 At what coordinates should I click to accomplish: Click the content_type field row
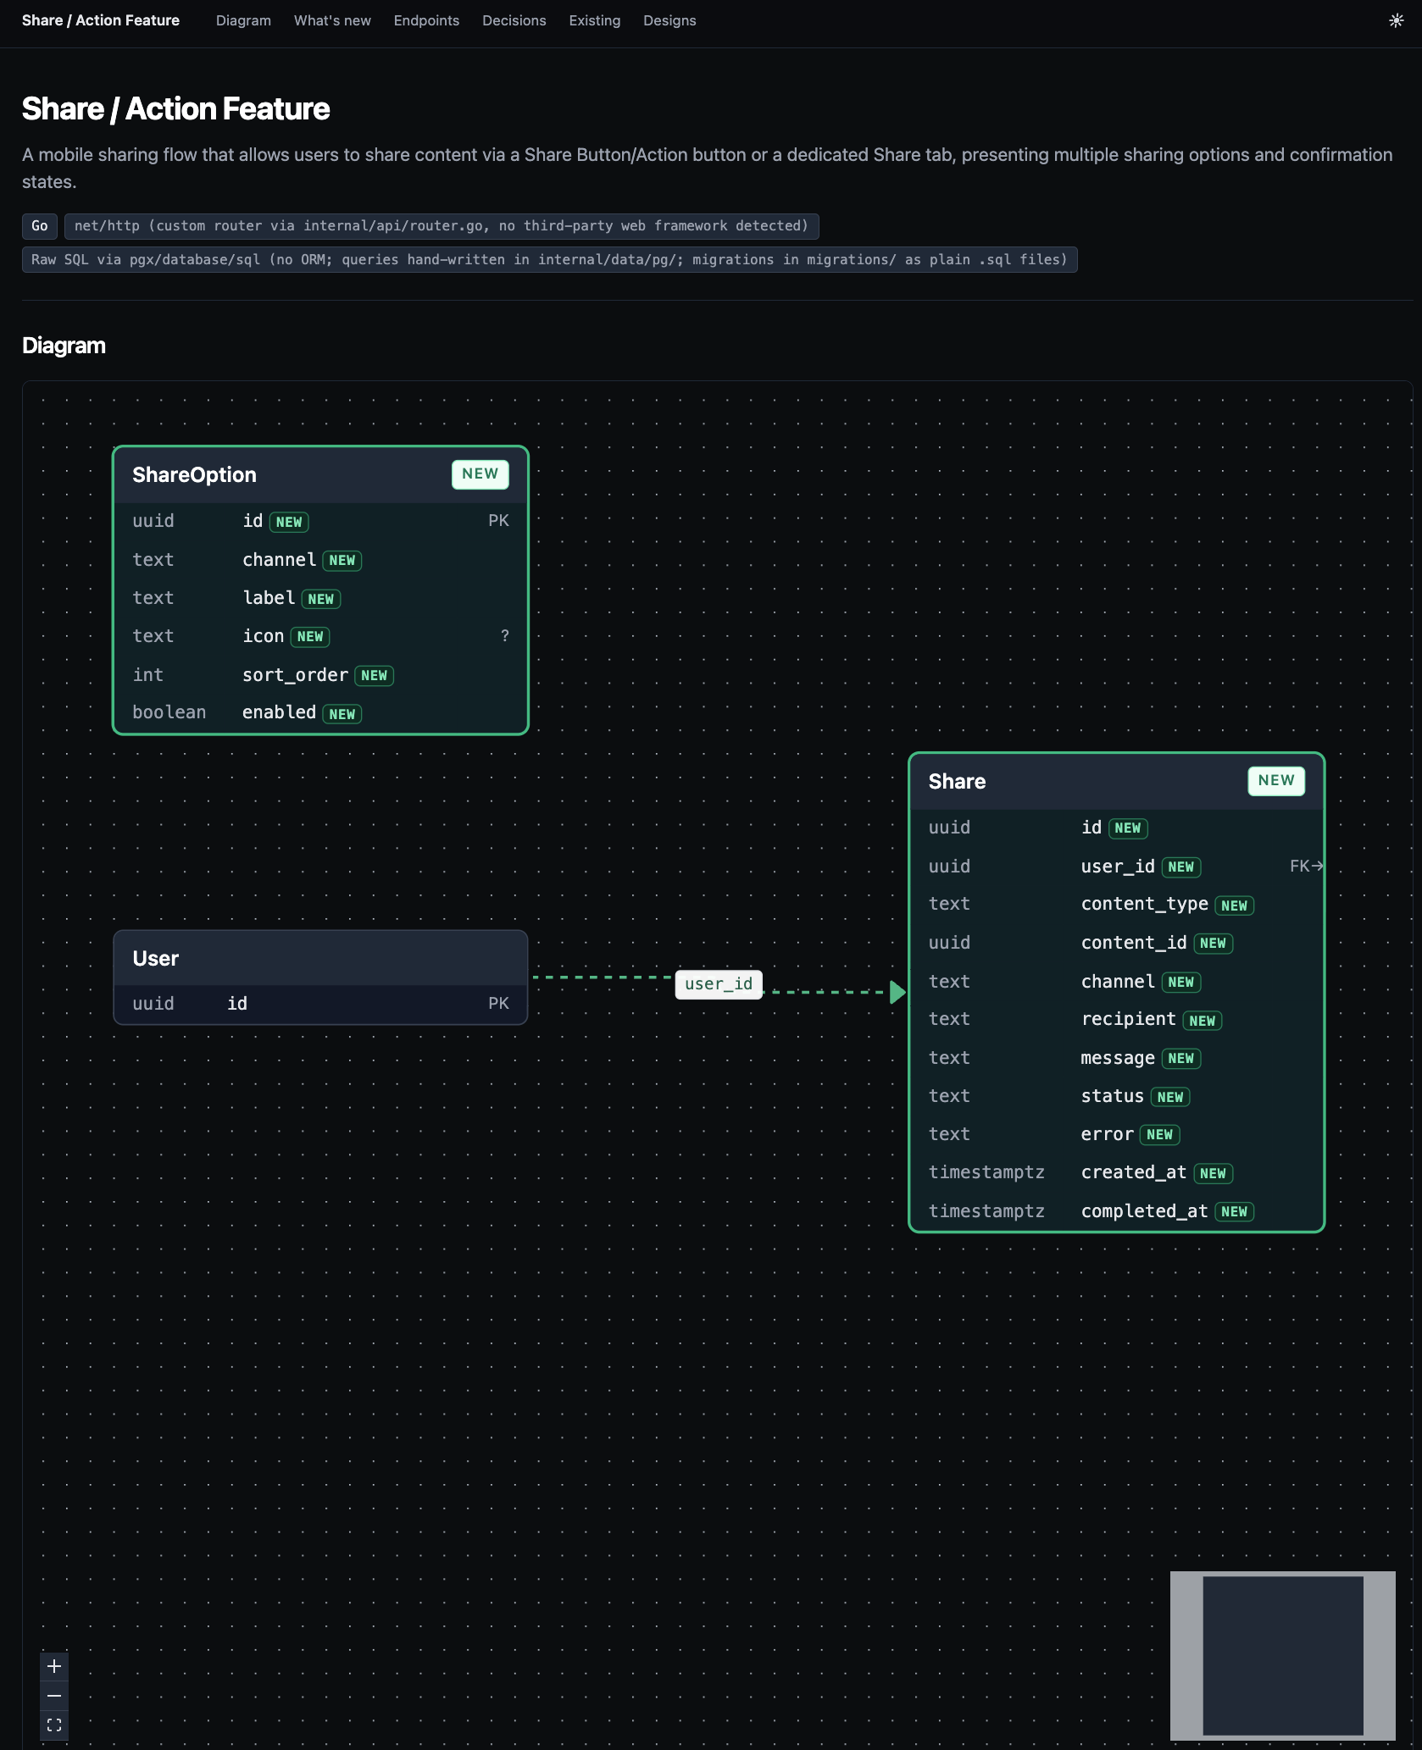1116,905
